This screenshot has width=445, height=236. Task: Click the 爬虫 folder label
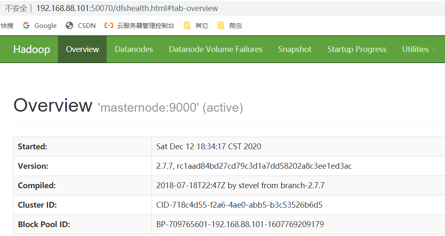235,25
